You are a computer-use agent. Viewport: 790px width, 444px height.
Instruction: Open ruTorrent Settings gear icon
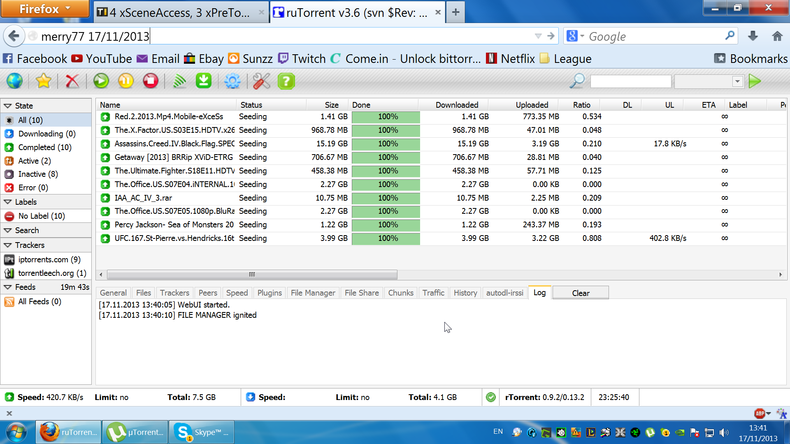pyautogui.click(x=232, y=81)
